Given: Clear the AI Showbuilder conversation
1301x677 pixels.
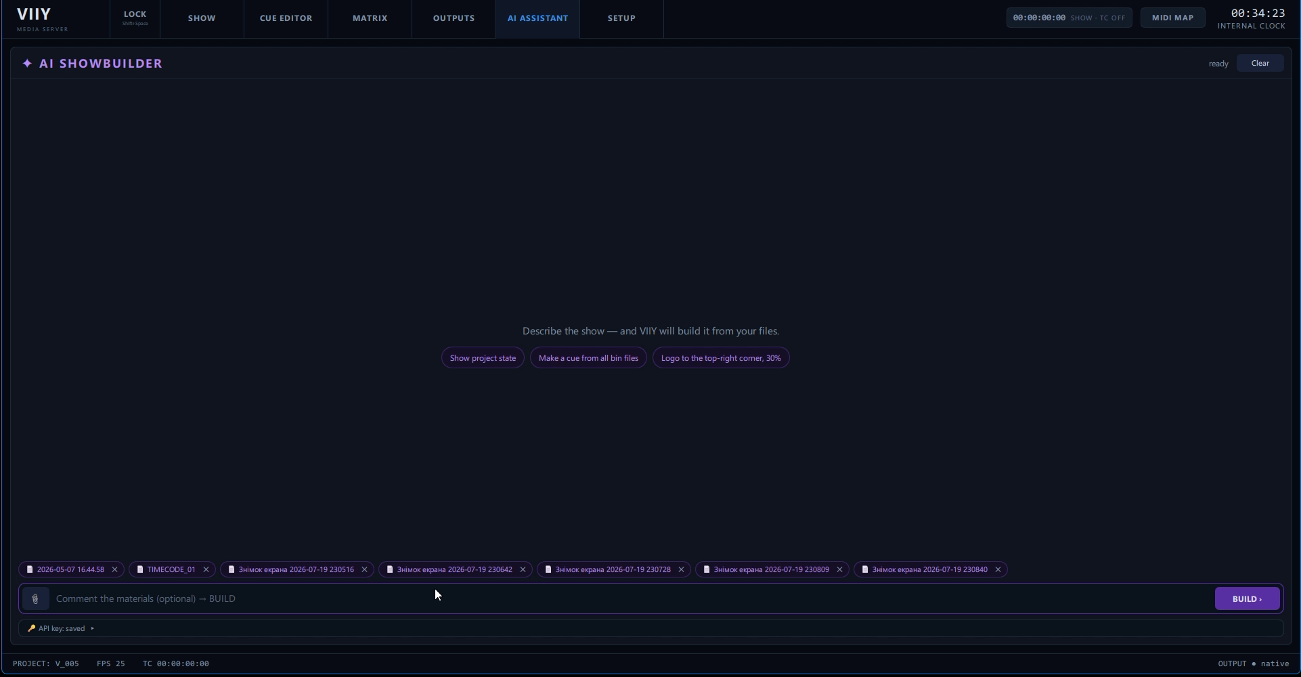Looking at the screenshot, I should click(x=1260, y=64).
